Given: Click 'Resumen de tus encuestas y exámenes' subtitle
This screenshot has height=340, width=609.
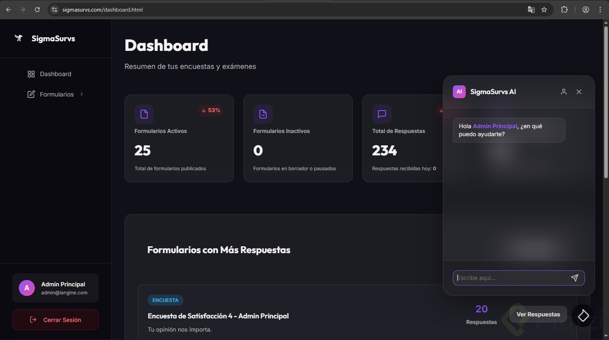Looking at the screenshot, I should (190, 66).
